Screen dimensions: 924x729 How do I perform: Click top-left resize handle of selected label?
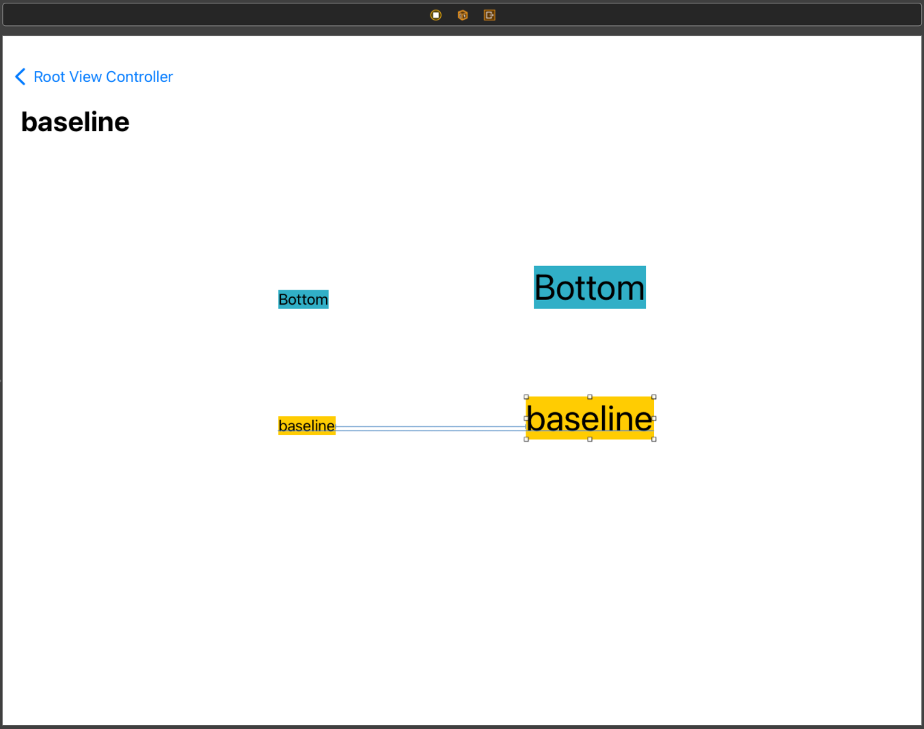click(x=526, y=397)
